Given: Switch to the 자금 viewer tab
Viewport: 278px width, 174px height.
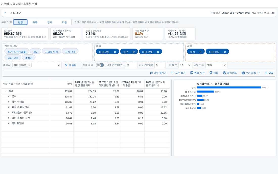Looking at the screenshot, I should pos(64,22).
